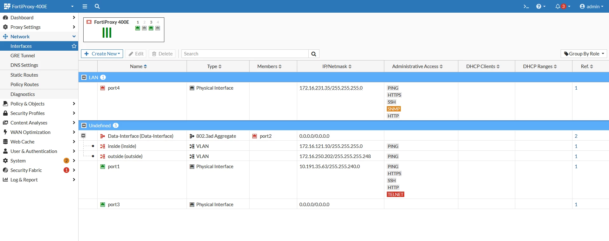This screenshot has width=609, height=241.
Task: Open the admin user menu
Action: click(x=592, y=6)
